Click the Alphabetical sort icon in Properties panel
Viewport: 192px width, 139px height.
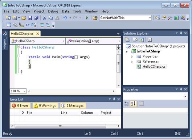(133, 104)
